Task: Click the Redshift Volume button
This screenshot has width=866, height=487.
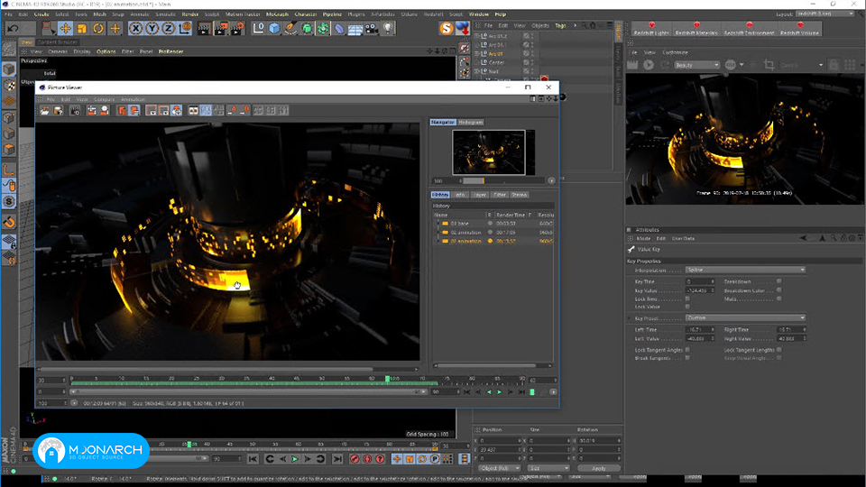Action: 799,29
